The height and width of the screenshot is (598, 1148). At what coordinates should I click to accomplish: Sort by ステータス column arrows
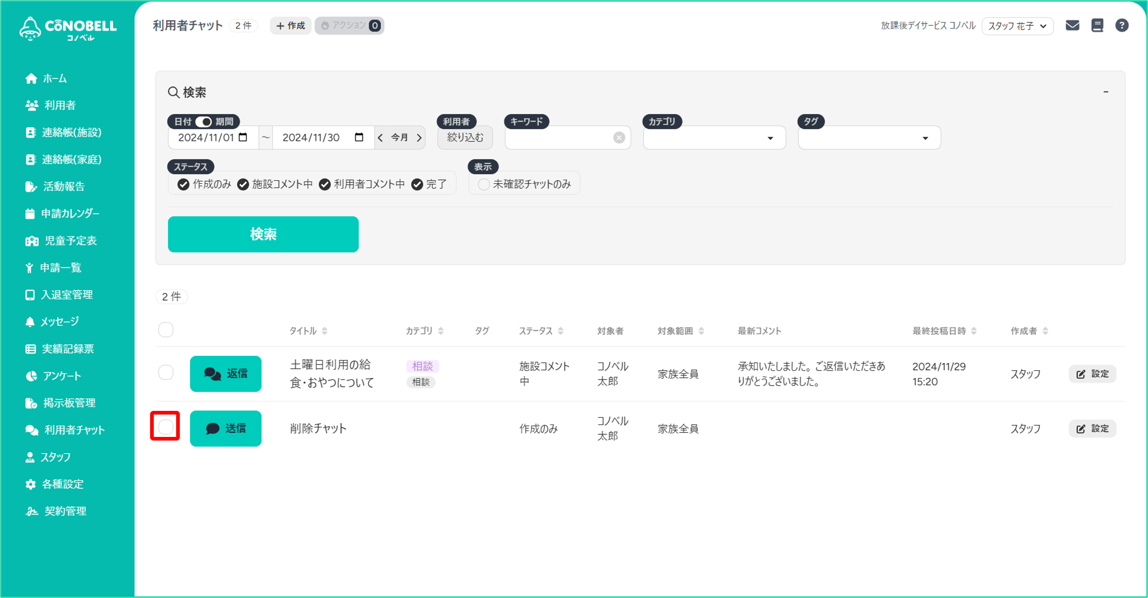(560, 331)
